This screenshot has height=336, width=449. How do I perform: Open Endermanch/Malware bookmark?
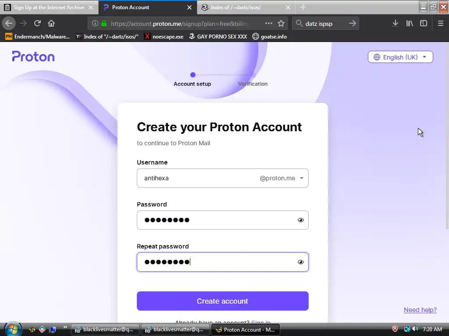[x=38, y=37]
